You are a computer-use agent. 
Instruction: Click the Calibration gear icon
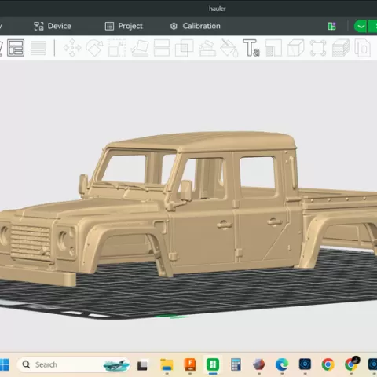pos(174,26)
